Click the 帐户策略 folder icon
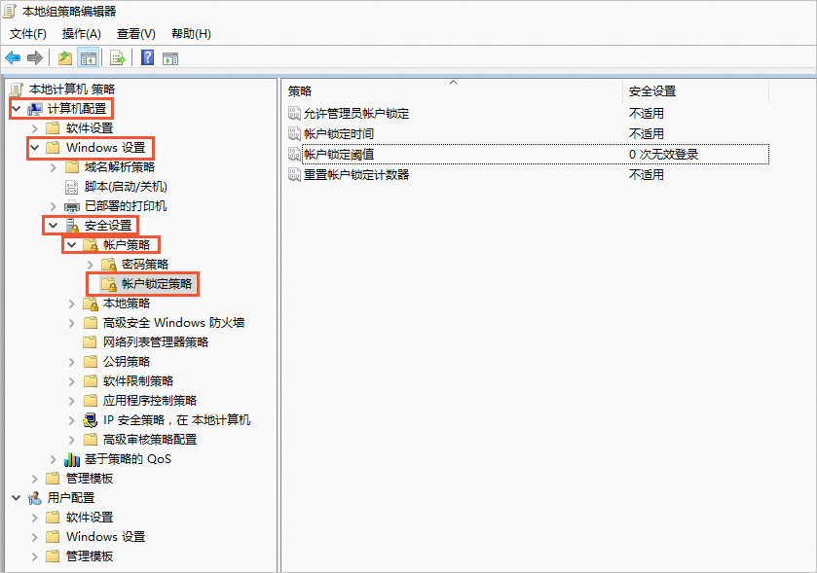The width and height of the screenshot is (817, 573). click(91, 244)
